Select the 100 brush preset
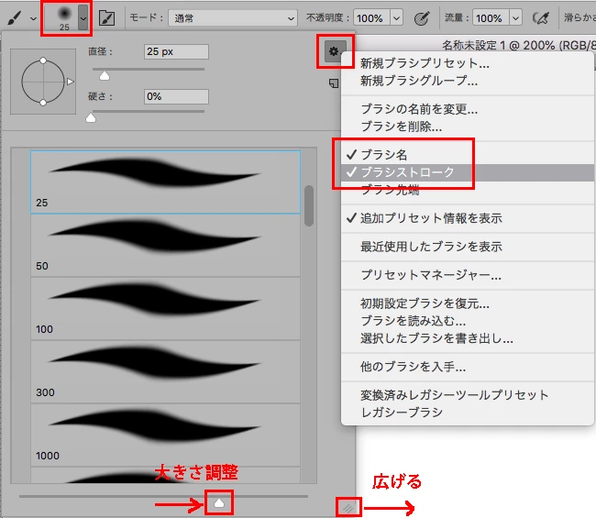Image resolution: width=596 pixels, height=518 pixels. click(x=165, y=309)
